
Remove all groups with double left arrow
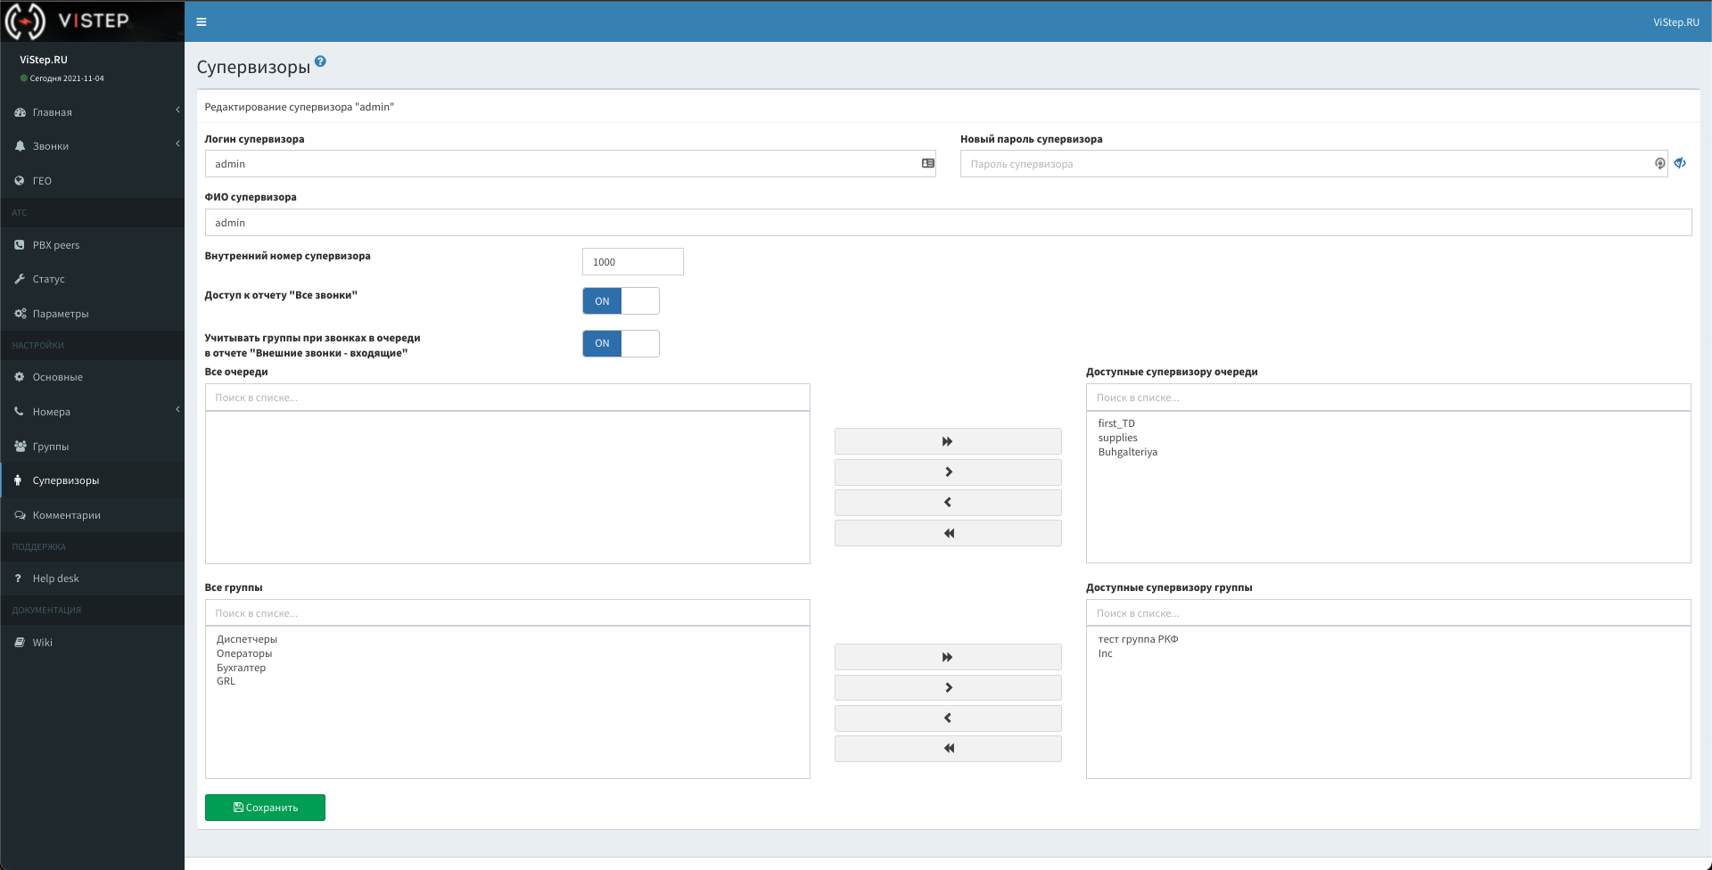point(947,749)
